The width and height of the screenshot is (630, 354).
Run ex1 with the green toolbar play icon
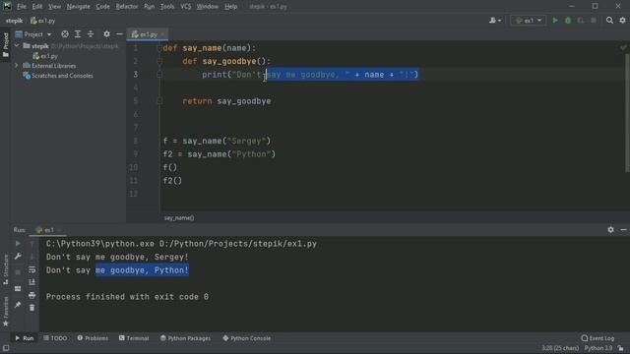click(555, 20)
